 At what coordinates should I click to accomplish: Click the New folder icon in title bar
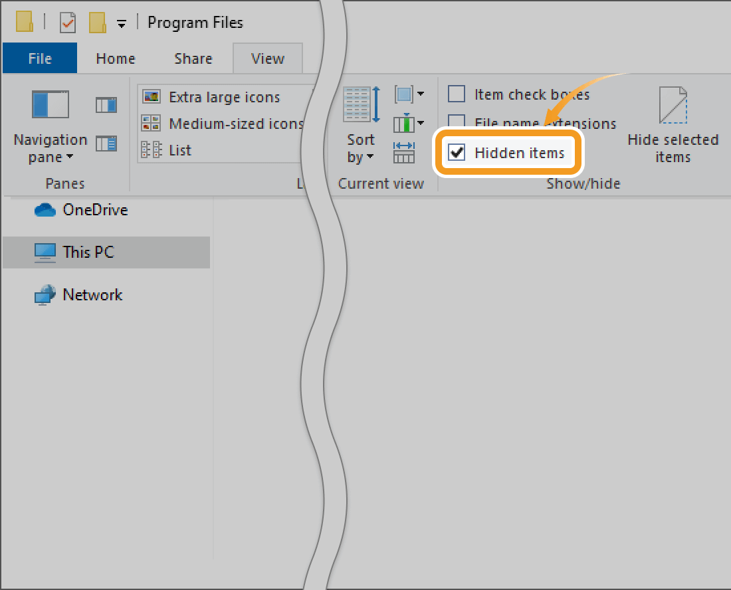click(x=97, y=23)
